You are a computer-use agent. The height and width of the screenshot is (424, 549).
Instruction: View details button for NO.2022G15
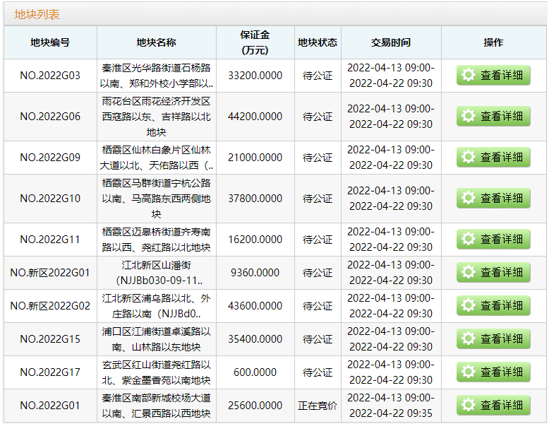(x=493, y=339)
